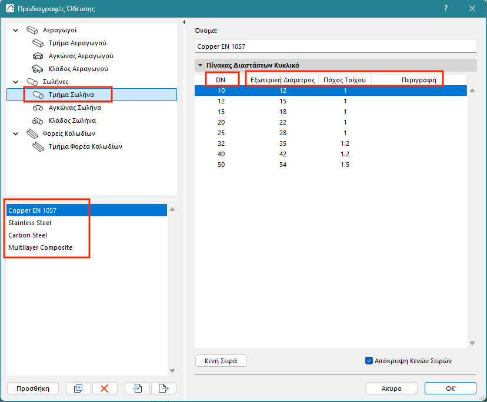487x402 pixels.
Task: Select the DN 50 cell
Action: tap(221, 165)
